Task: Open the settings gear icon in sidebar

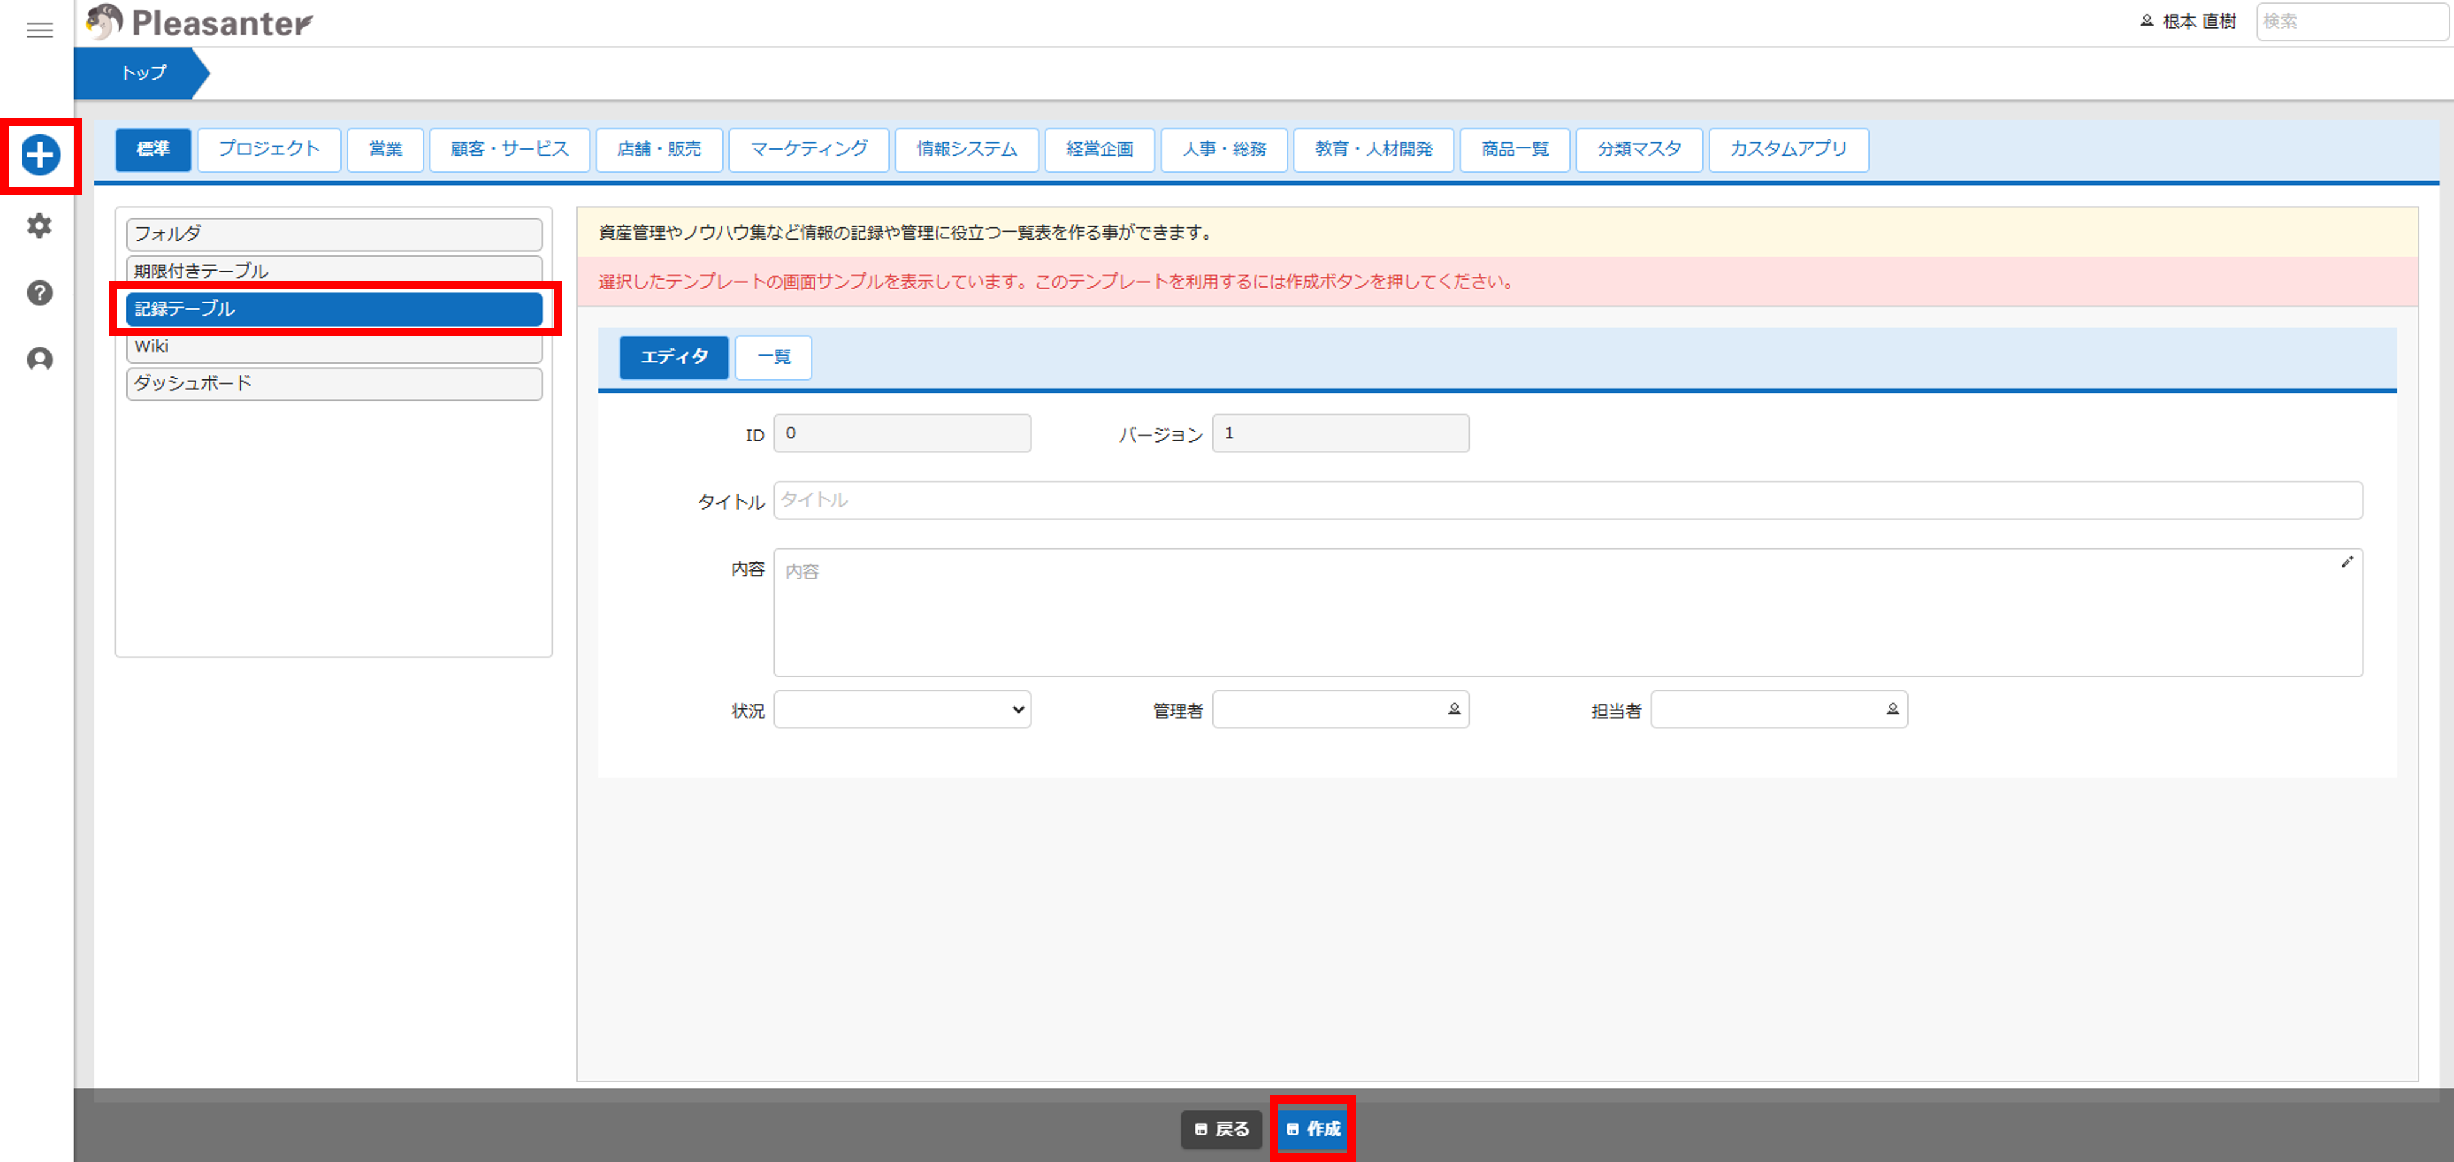Action: coord(39,226)
